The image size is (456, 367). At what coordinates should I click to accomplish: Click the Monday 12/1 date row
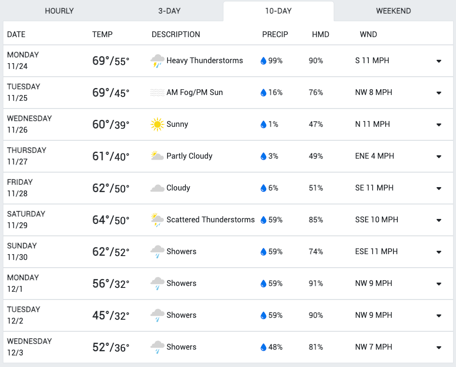pos(228,284)
